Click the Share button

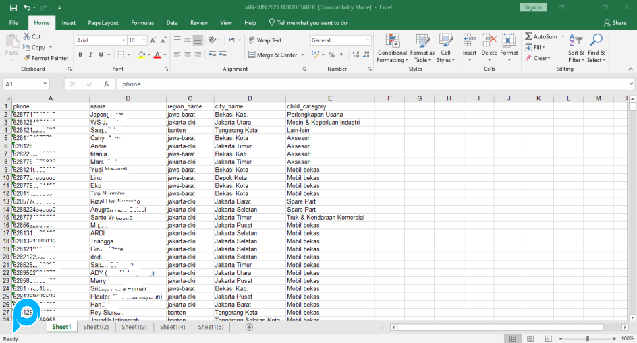point(615,22)
